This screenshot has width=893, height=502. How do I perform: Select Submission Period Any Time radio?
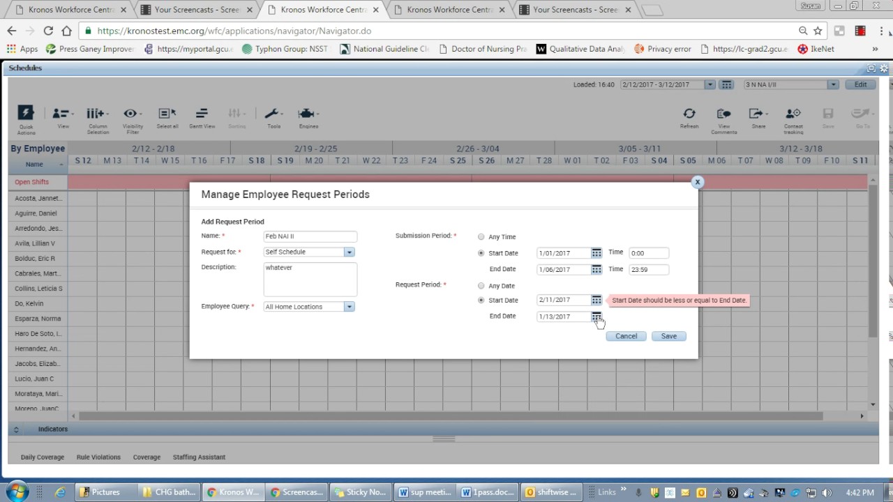pos(481,237)
